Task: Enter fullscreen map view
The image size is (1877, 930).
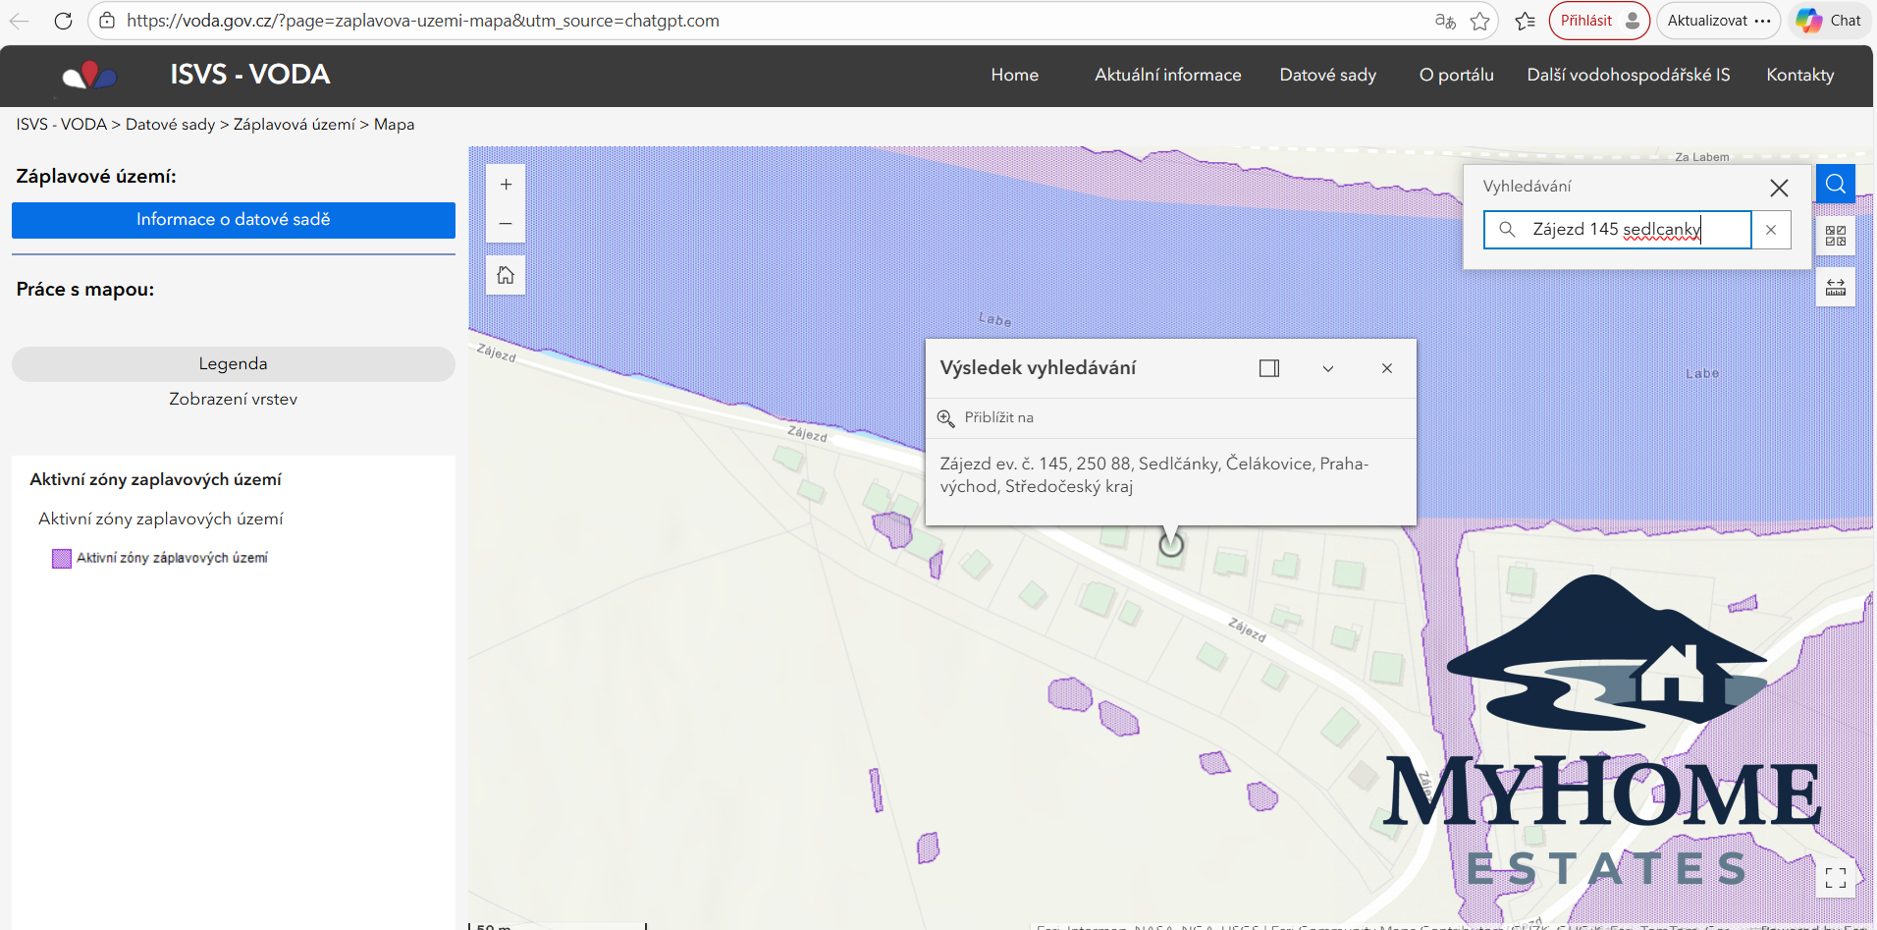Action: [x=1835, y=877]
